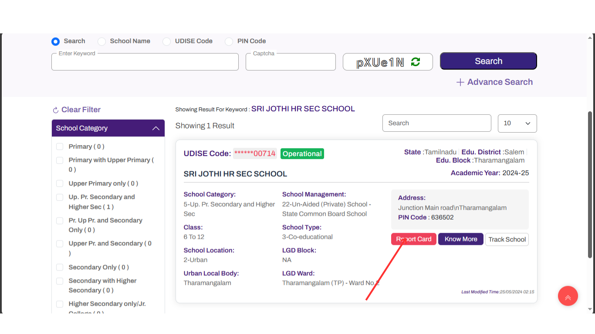
Task: Check the Secondary Only ( 0 ) checkbox
Action: tap(60, 267)
